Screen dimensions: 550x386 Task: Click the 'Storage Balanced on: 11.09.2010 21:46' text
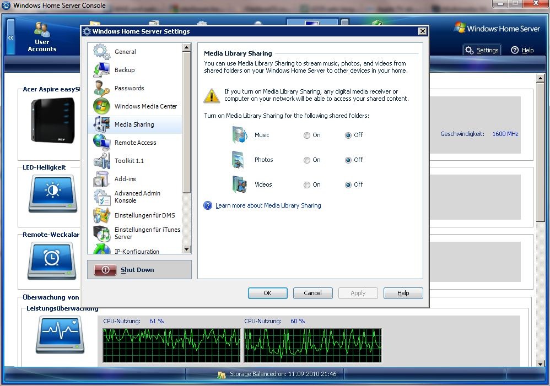coord(283,374)
